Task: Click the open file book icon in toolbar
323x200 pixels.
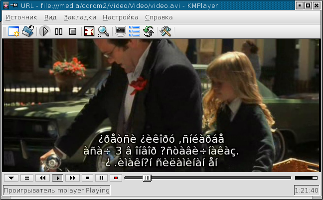Action: pyautogui.click(x=28, y=31)
